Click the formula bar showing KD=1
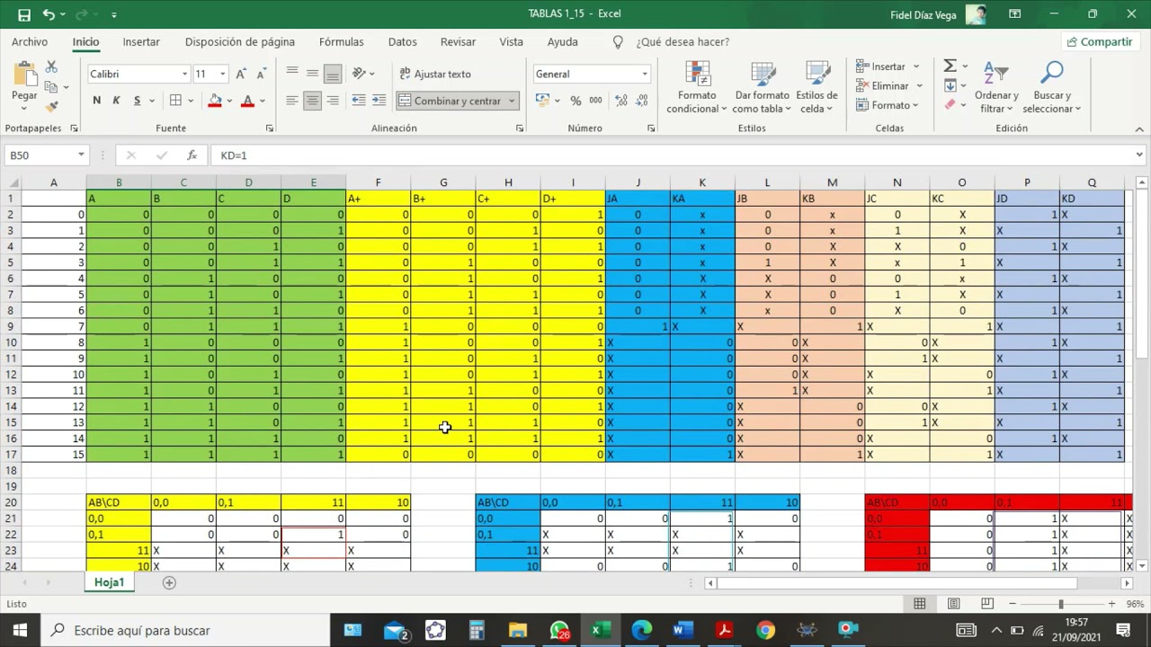1151x647 pixels. pyautogui.click(x=670, y=155)
